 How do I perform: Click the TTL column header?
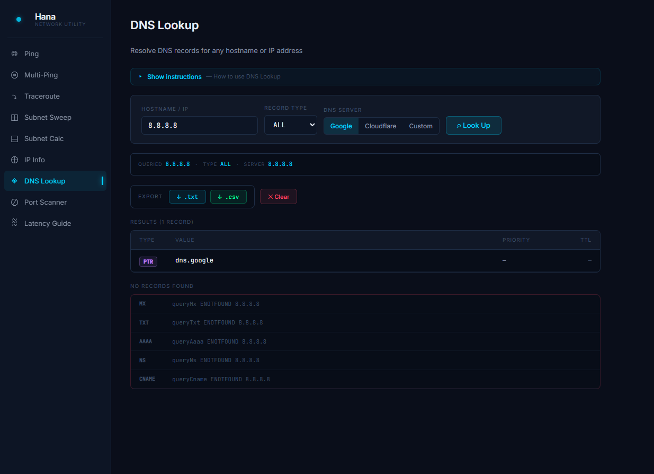pyautogui.click(x=586, y=240)
